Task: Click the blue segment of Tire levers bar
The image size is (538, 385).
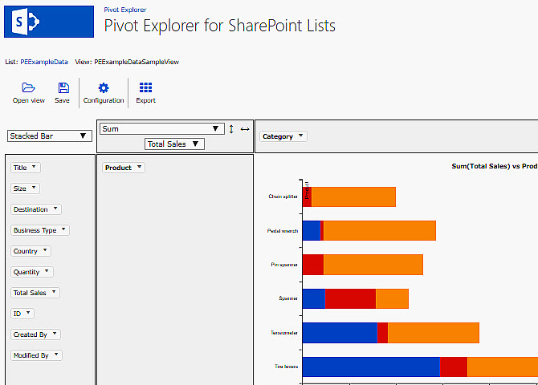Action: (x=371, y=367)
